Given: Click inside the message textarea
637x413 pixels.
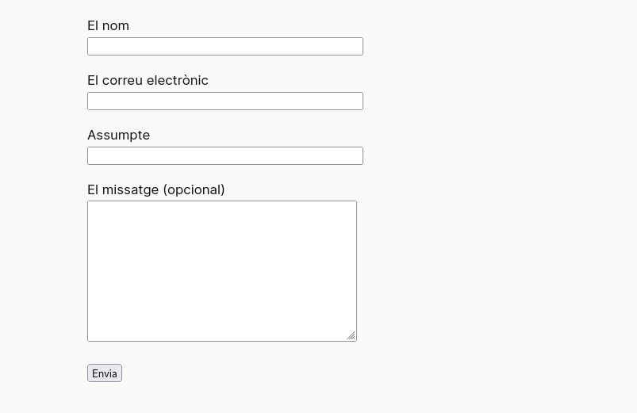Looking at the screenshot, I should click(221, 270).
